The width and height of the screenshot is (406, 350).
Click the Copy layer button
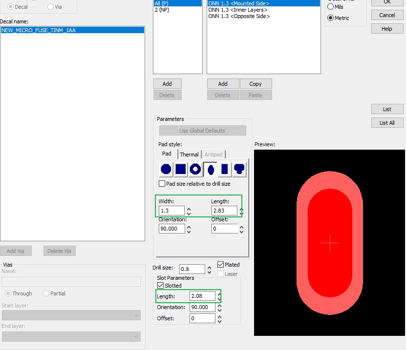[x=256, y=84]
